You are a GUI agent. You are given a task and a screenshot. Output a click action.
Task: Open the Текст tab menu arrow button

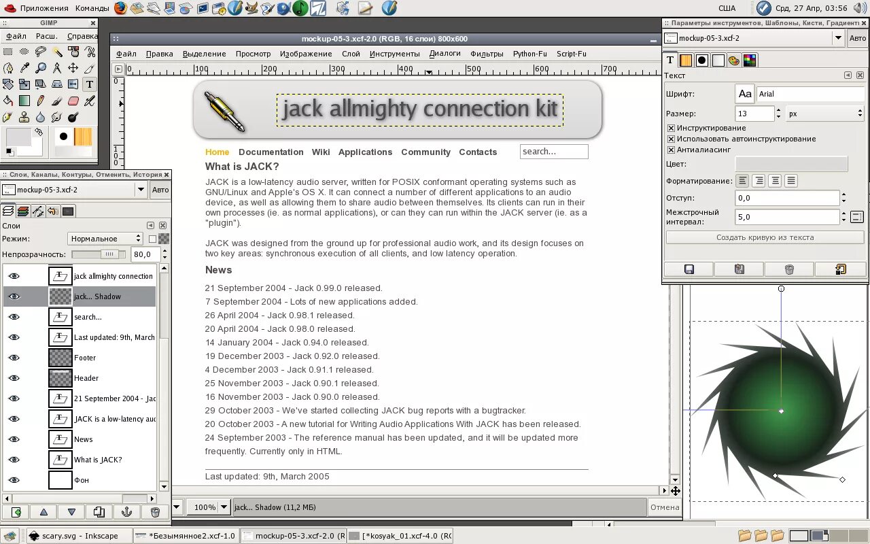point(848,75)
